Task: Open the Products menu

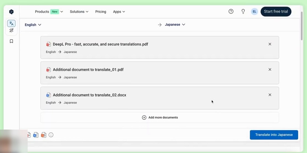Action: coord(49,12)
